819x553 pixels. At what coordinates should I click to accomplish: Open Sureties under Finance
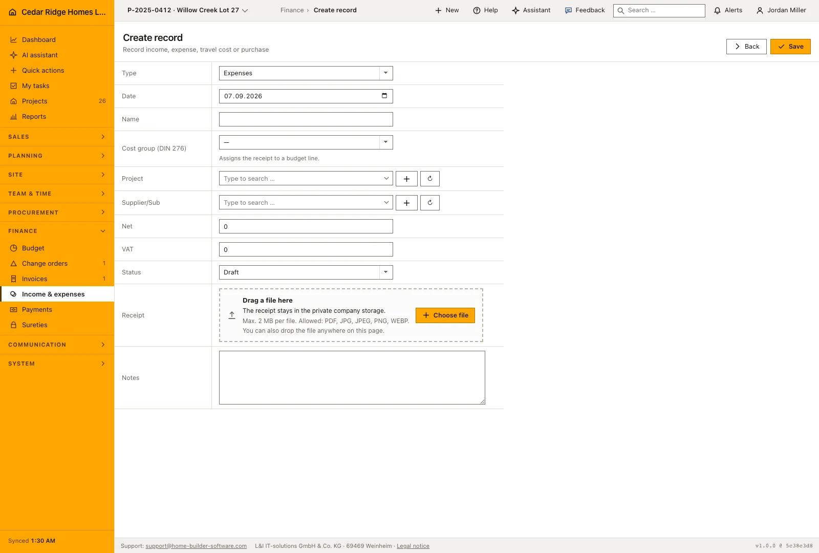(x=57, y=325)
